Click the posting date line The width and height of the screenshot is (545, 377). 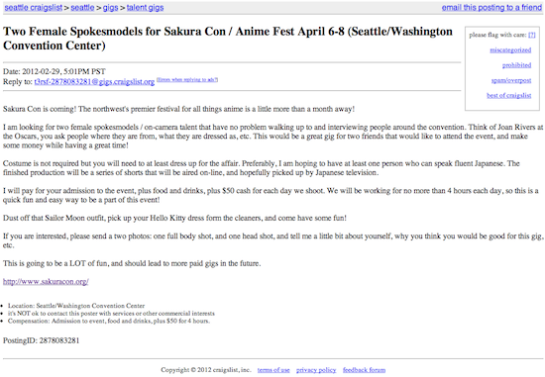[54, 71]
